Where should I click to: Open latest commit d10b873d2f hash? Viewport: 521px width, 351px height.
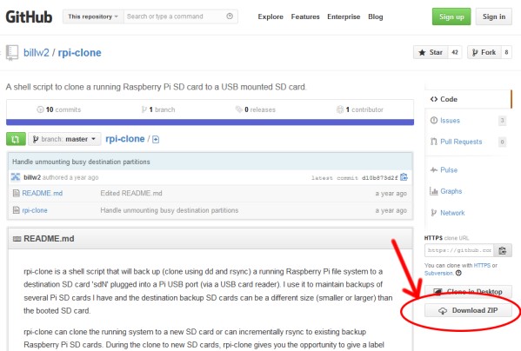(379, 178)
